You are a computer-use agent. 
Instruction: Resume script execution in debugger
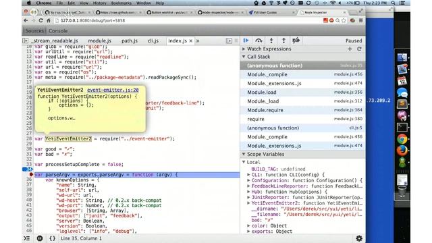click(x=246, y=40)
